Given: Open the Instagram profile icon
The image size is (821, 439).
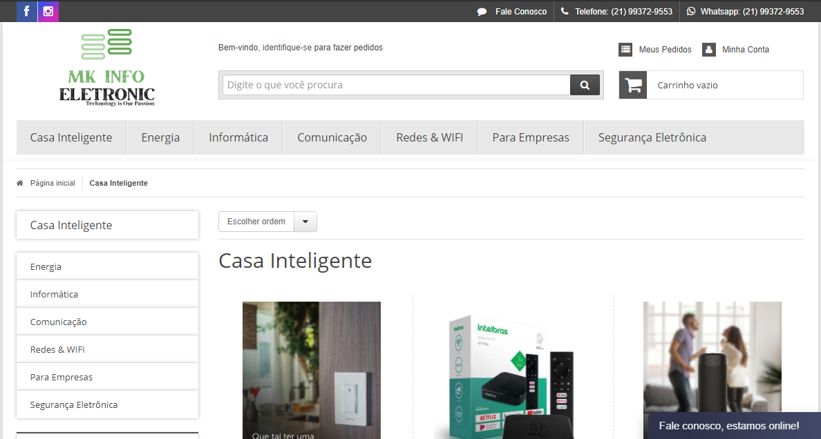Looking at the screenshot, I should [48, 11].
